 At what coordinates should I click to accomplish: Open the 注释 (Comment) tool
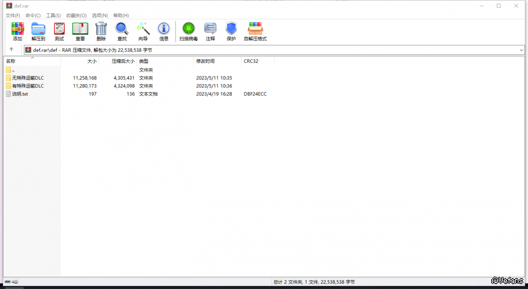click(x=210, y=29)
